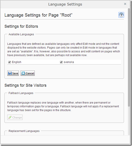The width and height of the screenshot is (132, 146).
Task: Click Change under Fallback Languages
Action: pos(15,117)
